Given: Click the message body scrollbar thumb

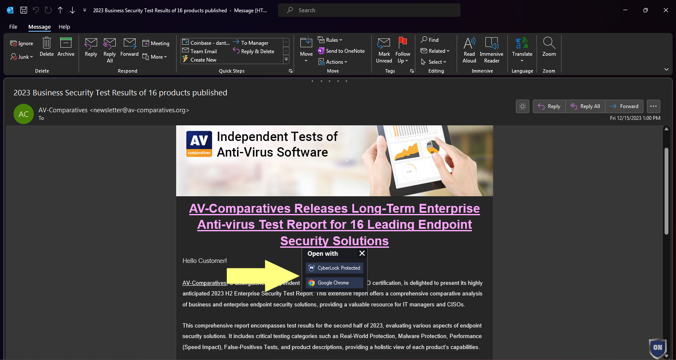Looking at the screenshot, I should [666, 191].
